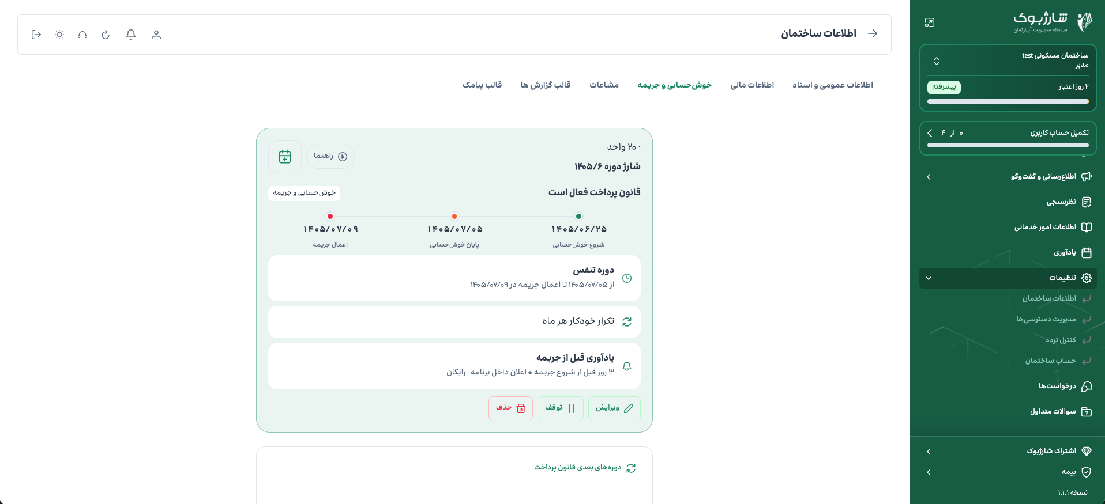Pause the rule with توقف button
This screenshot has height=504, width=1105.
click(561, 408)
